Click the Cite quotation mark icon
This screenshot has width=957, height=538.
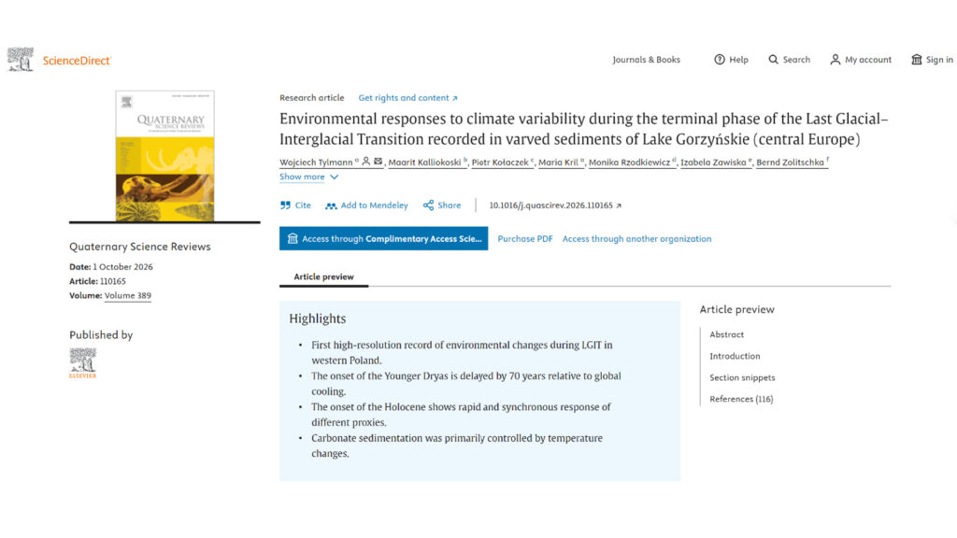pyautogui.click(x=285, y=205)
